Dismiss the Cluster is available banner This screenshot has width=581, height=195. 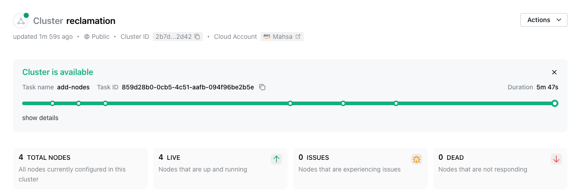pyautogui.click(x=554, y=72)
